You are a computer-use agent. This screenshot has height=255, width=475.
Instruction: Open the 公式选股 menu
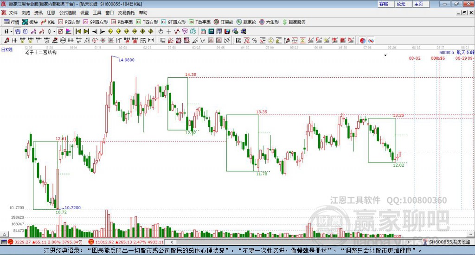[x=68, y=12]
